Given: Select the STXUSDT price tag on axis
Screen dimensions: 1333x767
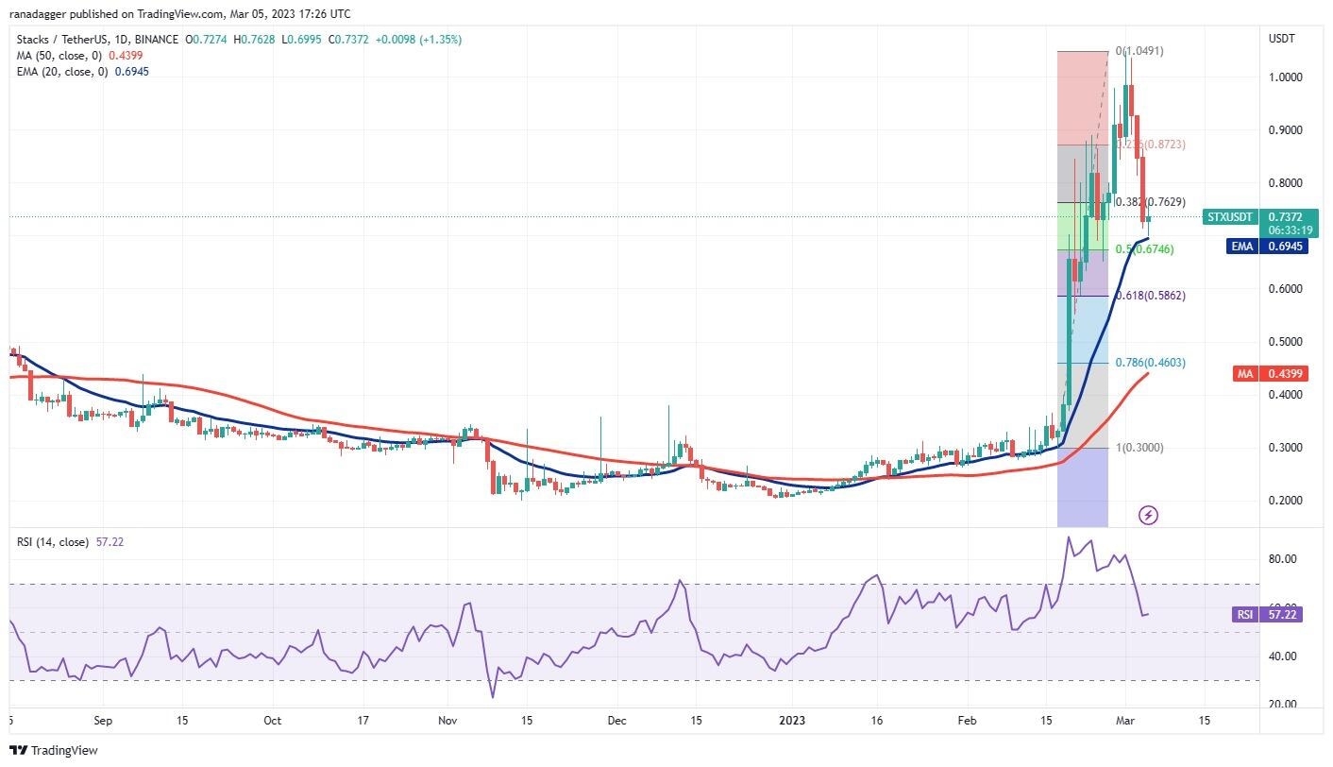Looking at the screenshot, I should coord(1230,217).
